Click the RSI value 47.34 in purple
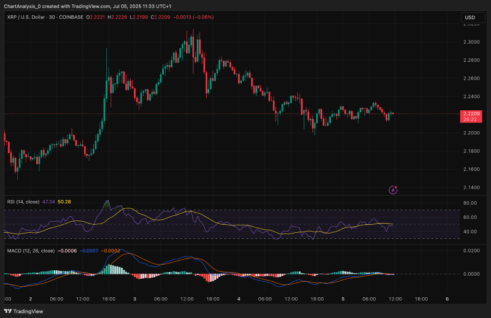The height and width of the screenshot is (318, 491). pos(48,202)
